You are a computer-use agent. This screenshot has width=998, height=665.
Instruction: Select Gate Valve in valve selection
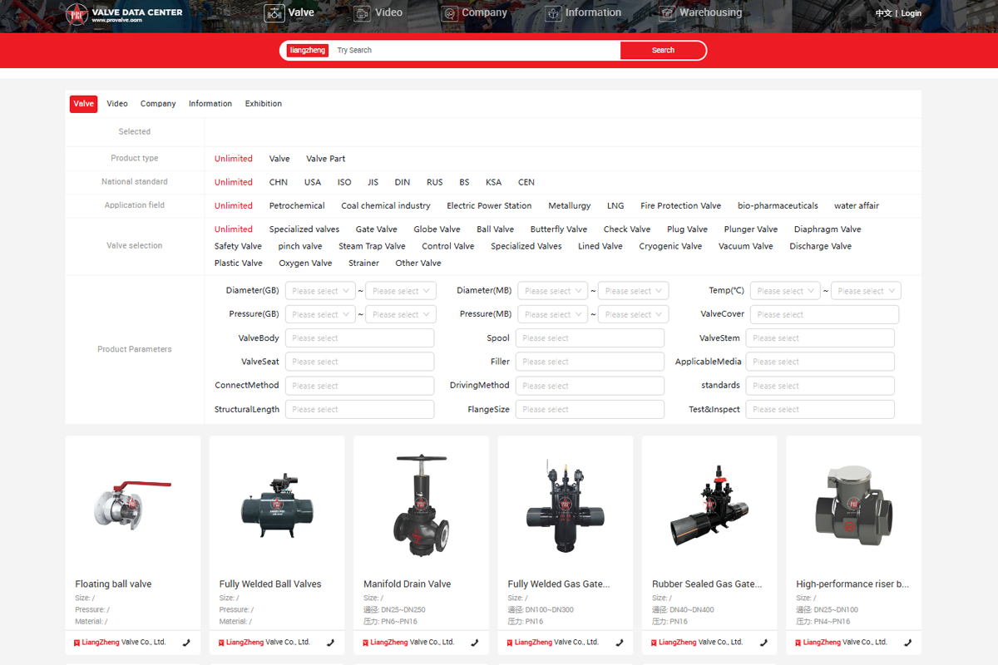pos(376,229)
